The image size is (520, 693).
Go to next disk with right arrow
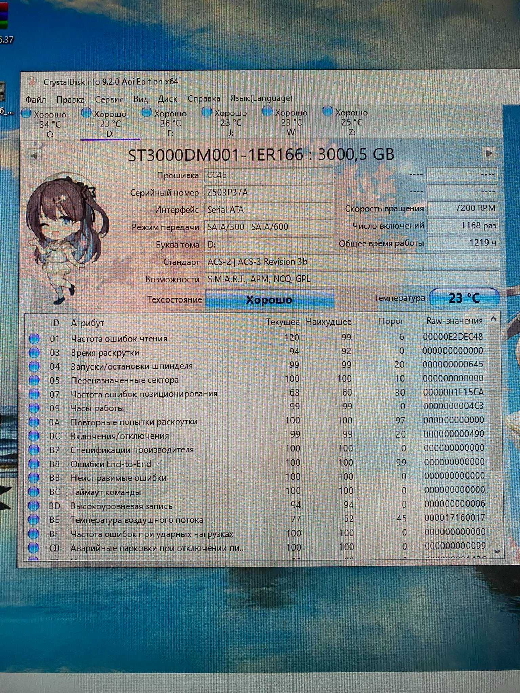489,153
